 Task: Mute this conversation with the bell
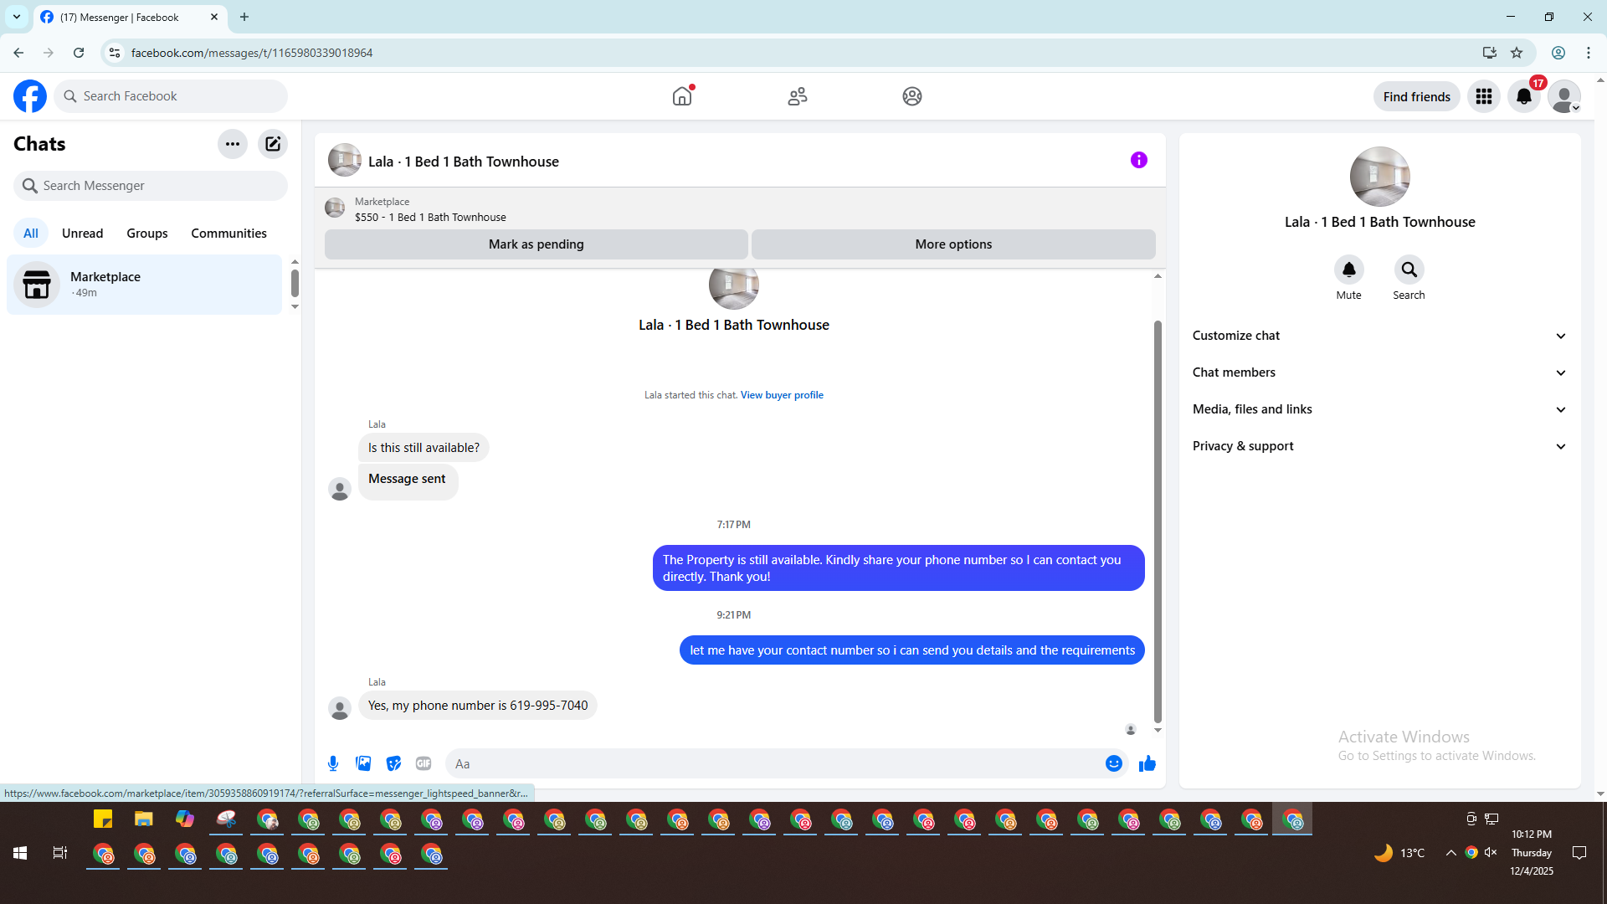tap(1348, 270)
